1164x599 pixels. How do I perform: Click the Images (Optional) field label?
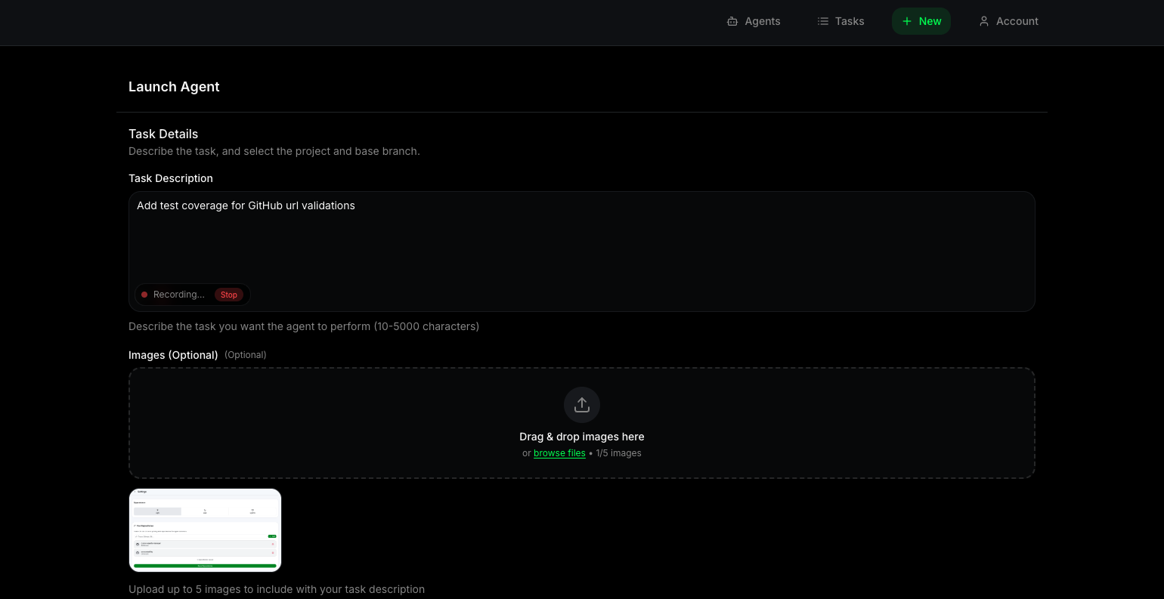[x=173, y=355]
